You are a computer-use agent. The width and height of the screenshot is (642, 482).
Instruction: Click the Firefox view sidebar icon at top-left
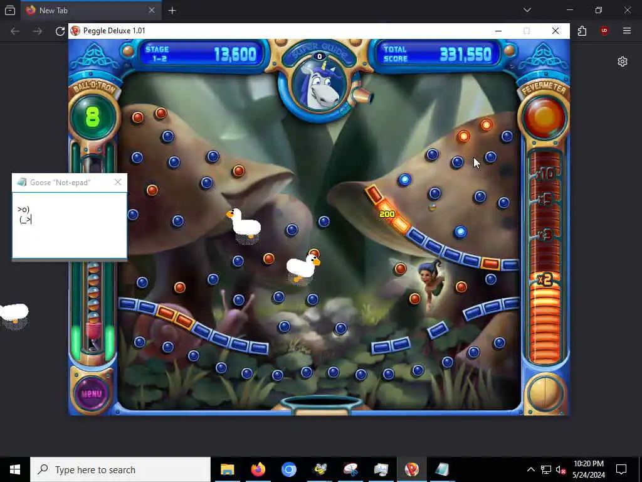point(10,11)
